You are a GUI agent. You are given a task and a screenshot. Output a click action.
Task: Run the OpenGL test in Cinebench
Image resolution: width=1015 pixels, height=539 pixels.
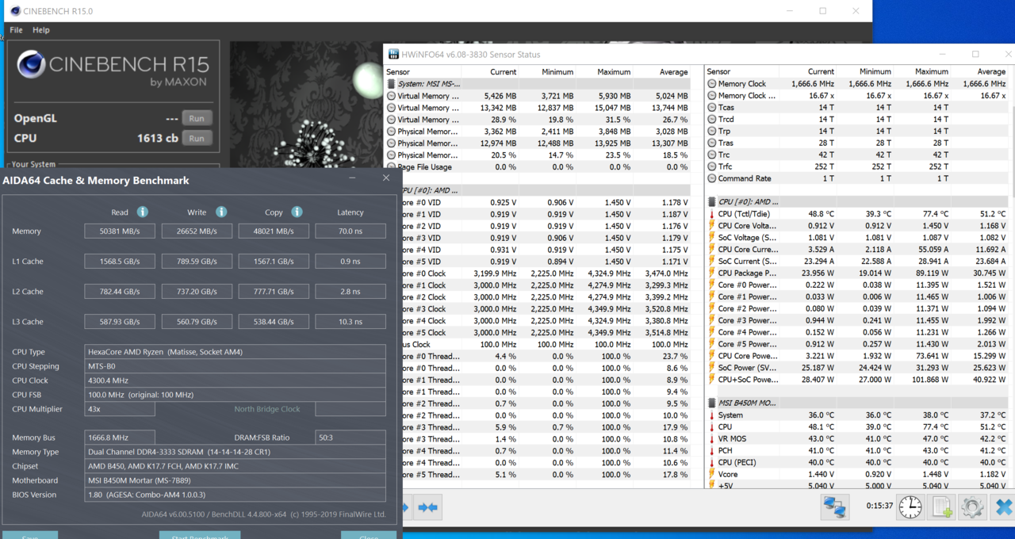197,118
